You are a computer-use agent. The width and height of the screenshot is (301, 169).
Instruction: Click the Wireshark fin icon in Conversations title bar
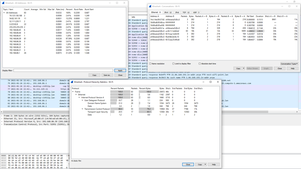pyautogui.click(x=150, y=6)
